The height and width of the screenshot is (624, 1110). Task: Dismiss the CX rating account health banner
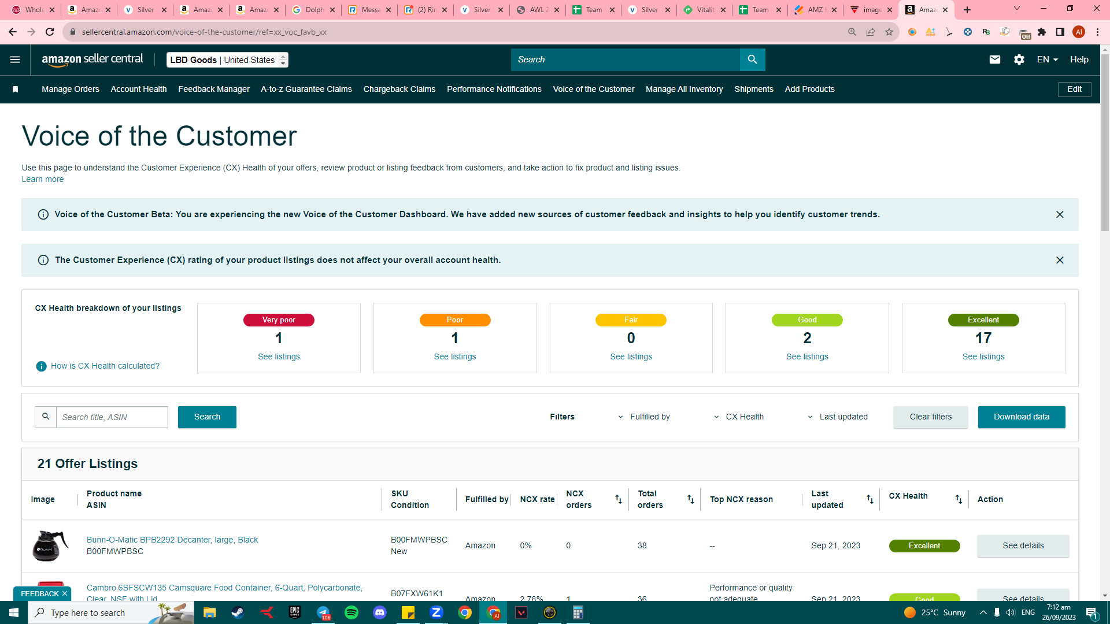[x=1060, y=260]
